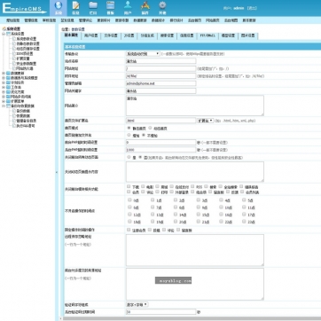Viewport: 321px width, 321px height.
Task: Open 安全参数配置 in the tree
Action: (x=27, y=64)
